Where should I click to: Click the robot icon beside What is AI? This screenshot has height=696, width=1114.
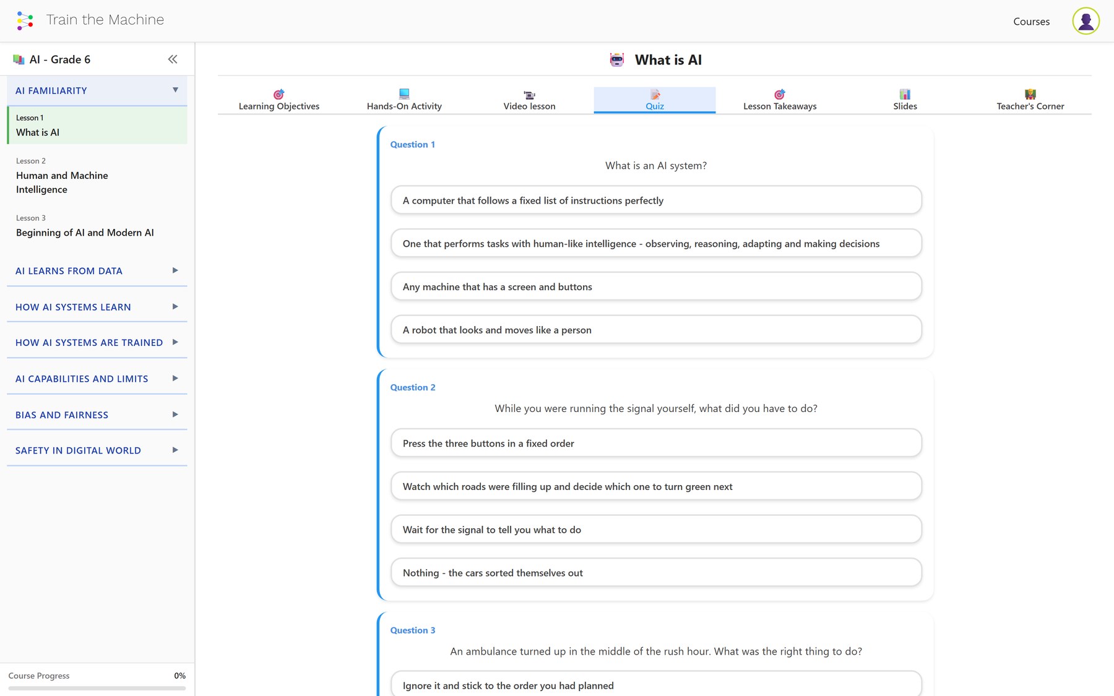(617, 60)
